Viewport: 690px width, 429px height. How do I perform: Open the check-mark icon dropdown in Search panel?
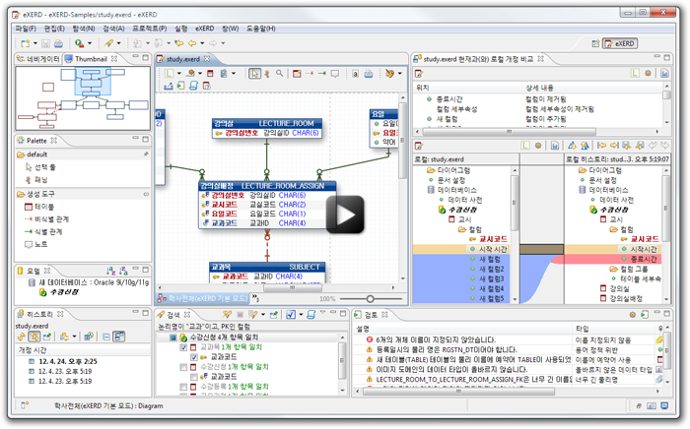[301, 315]
